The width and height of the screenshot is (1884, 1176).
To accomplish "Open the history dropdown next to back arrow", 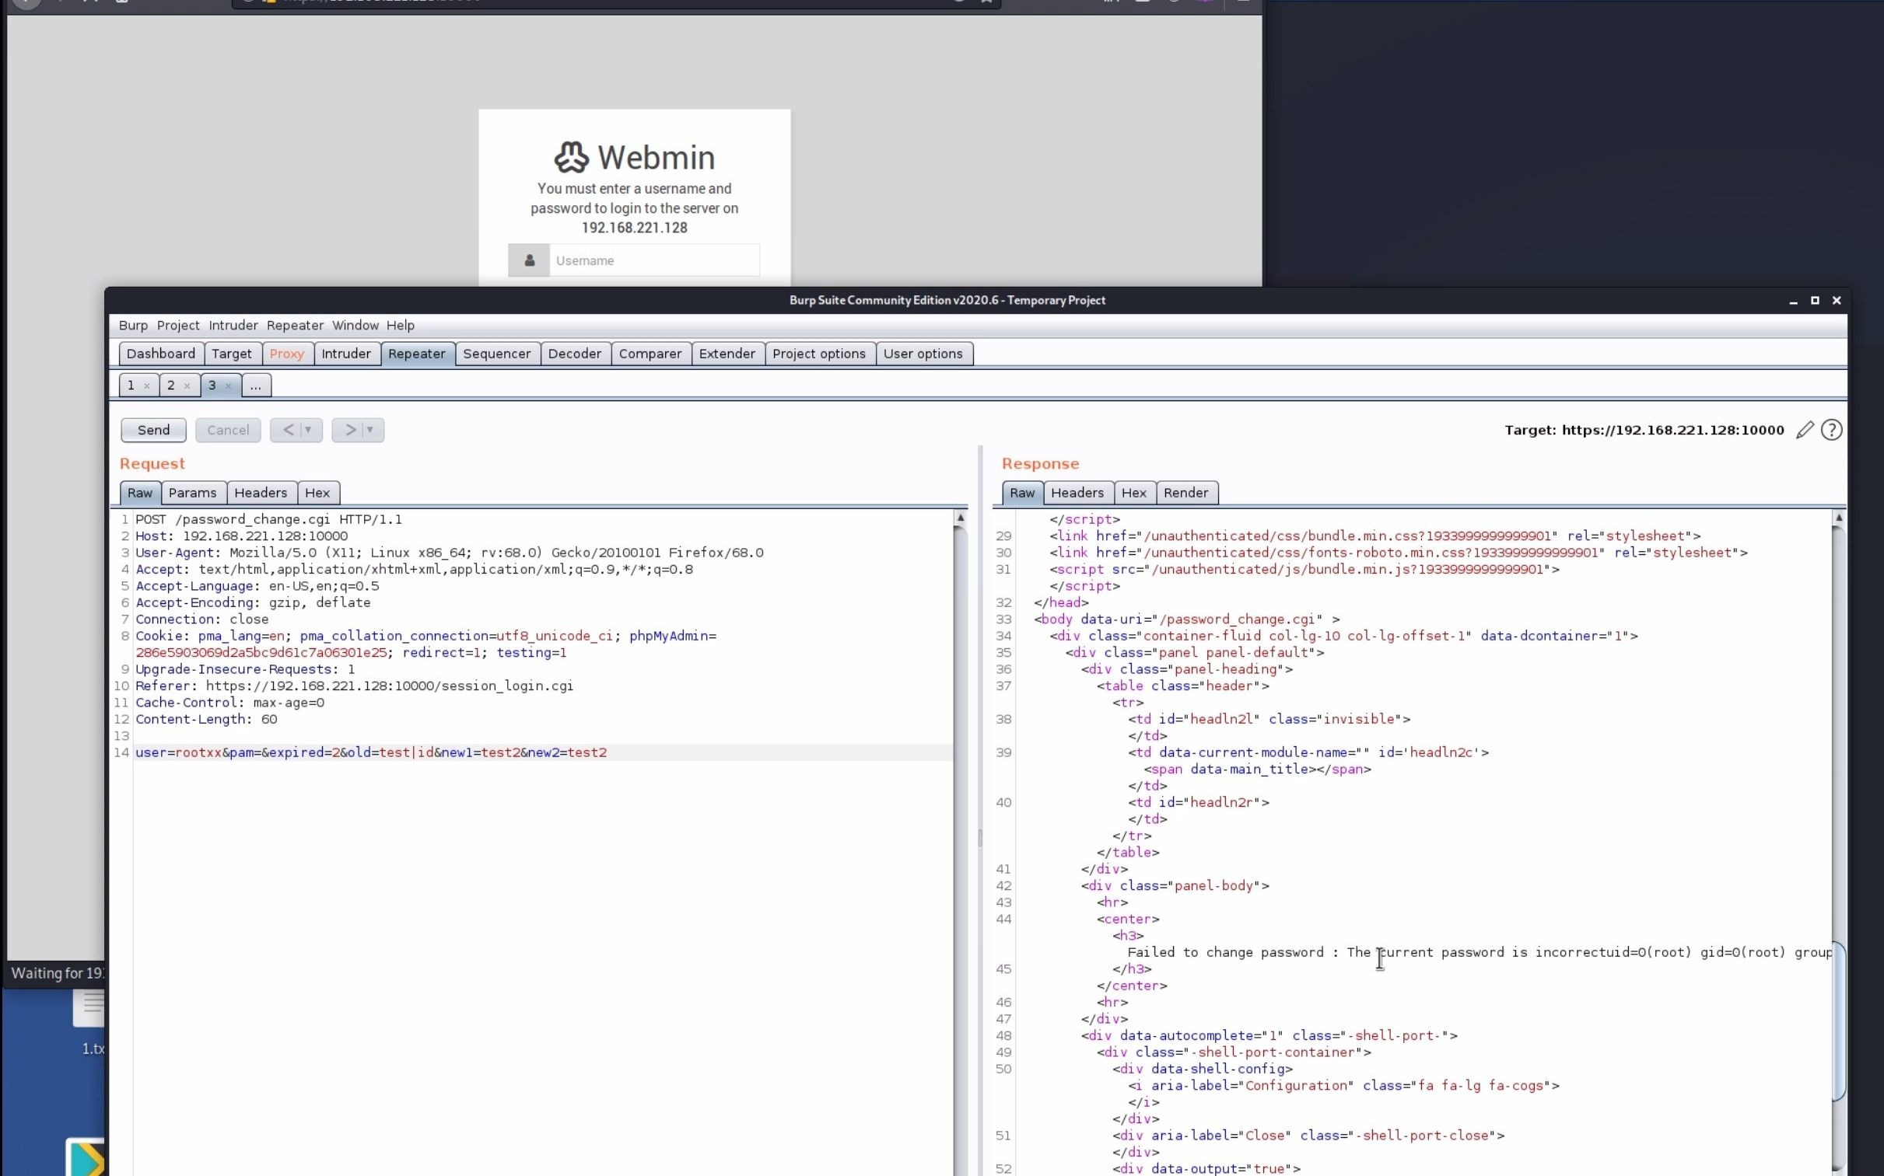I will point(308,430).
